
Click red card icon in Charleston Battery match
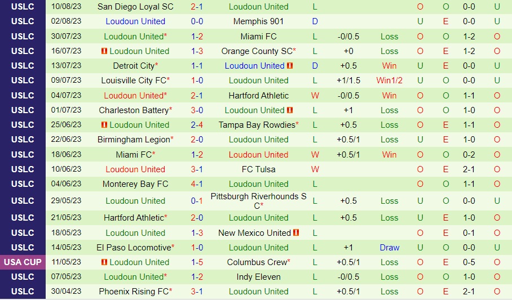[x=290, y=110]
